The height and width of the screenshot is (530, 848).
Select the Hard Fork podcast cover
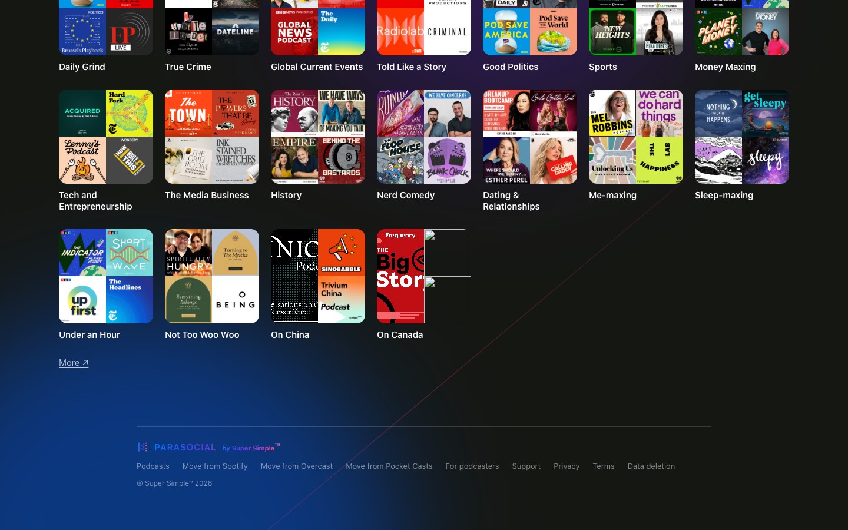(x=130, y=113)
